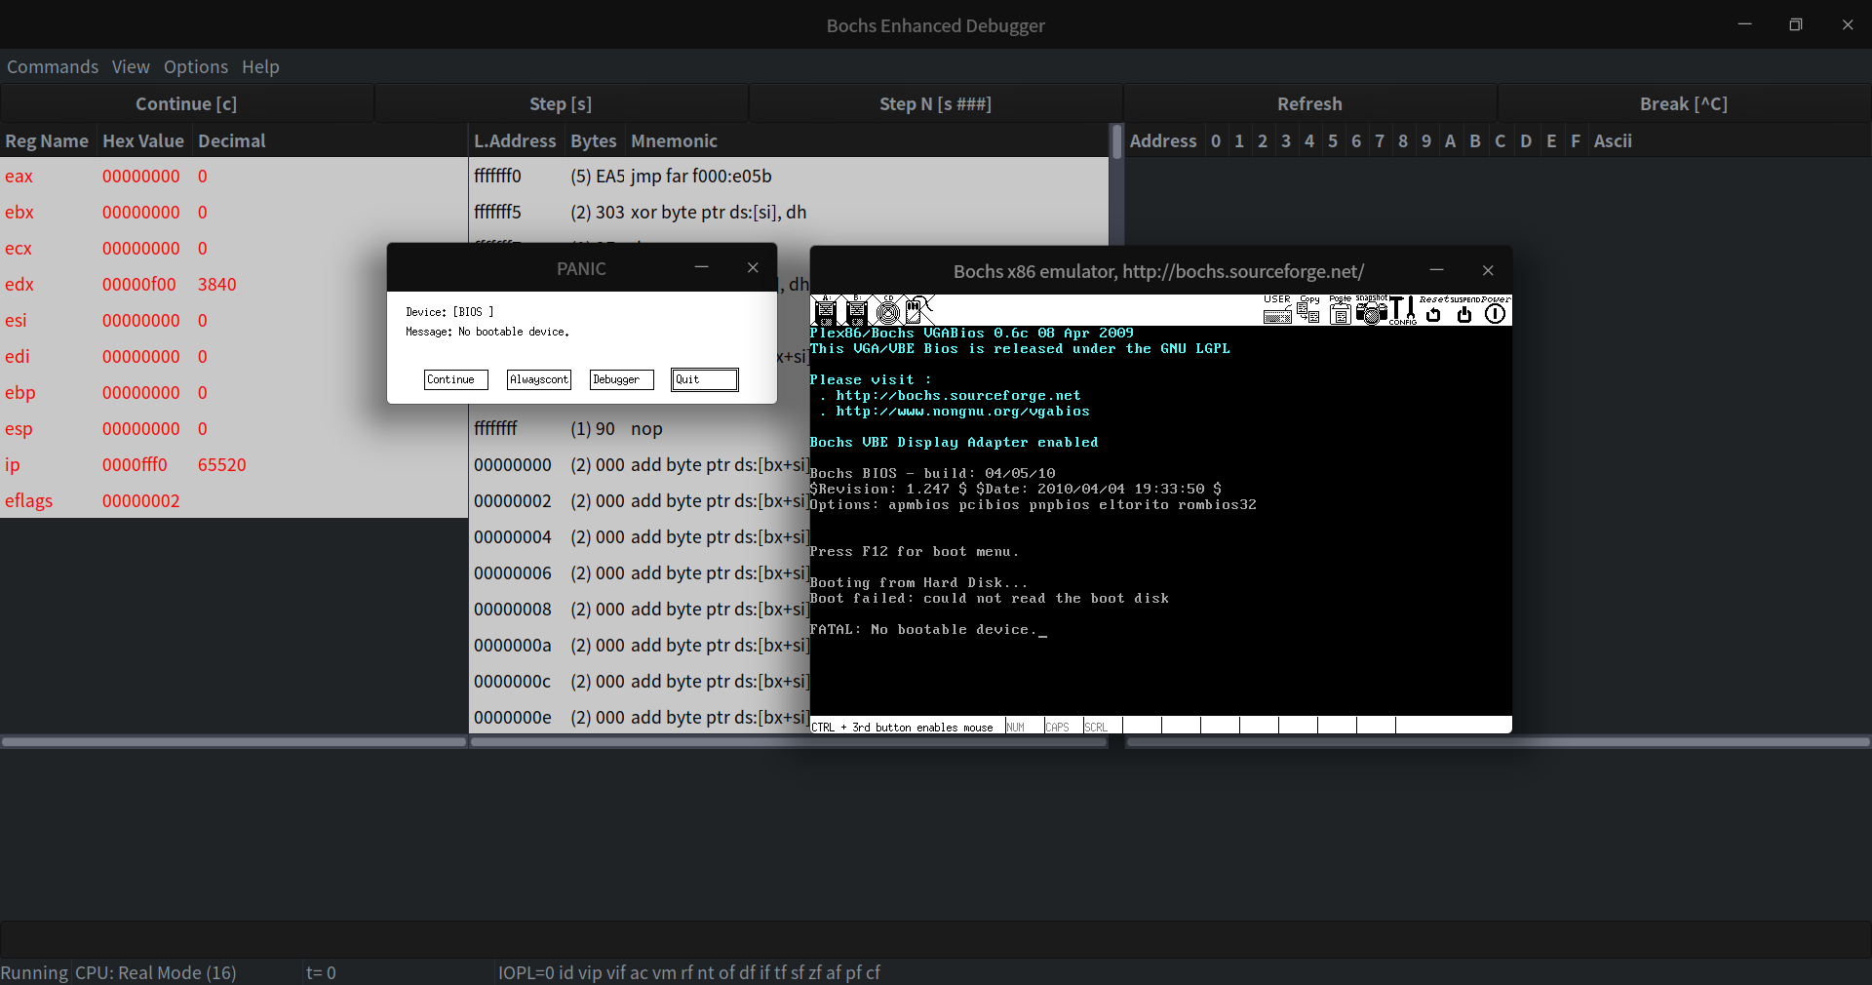Click the Address column header in memory pane
The image size is (1872, 985).
tap(1163, 140)
